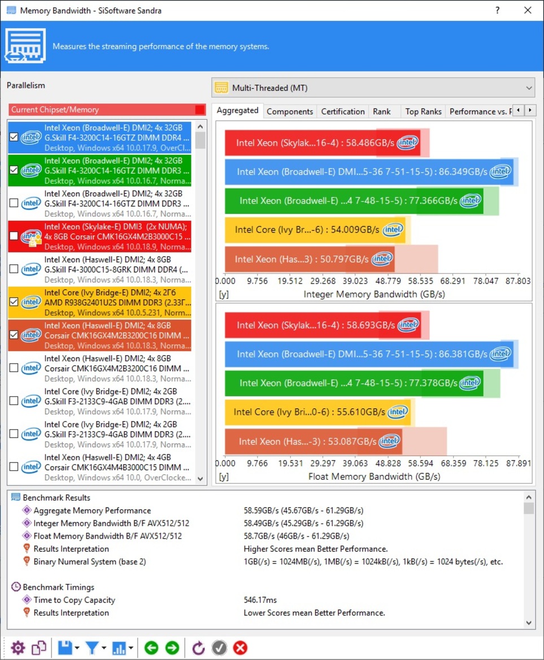Switch to the Aggregated tab
The image size is (544, 660).
point(237,110)
